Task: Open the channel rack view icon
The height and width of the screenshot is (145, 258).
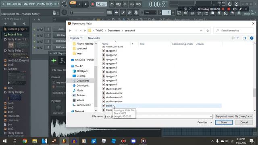Action: [192, 13]
